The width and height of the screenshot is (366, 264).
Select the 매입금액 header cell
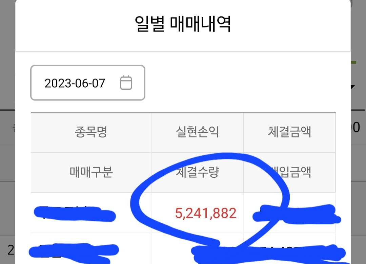[289, 172]
